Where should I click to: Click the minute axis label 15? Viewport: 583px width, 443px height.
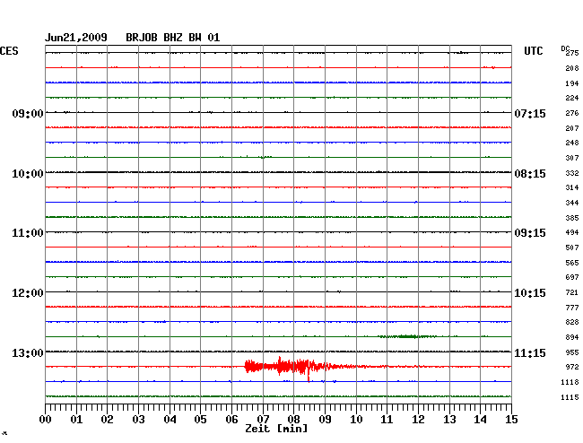[x=511, y=420]
